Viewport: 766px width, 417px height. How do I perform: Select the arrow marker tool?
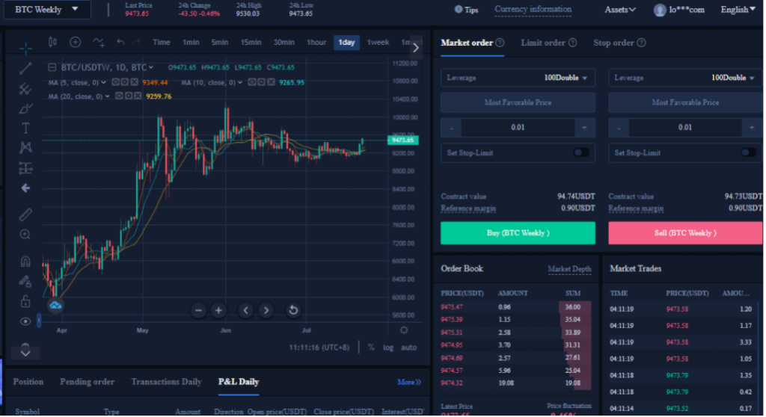point(25,188)
